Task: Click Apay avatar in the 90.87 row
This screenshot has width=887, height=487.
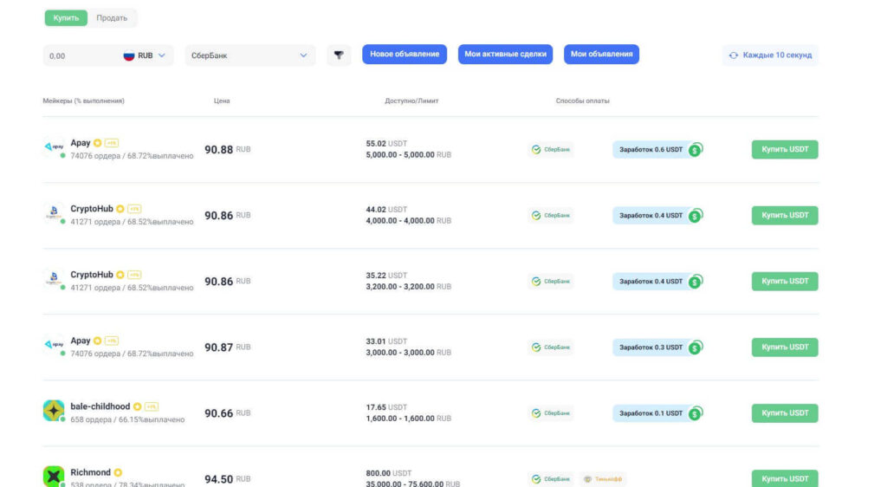Action: [54, 345]
